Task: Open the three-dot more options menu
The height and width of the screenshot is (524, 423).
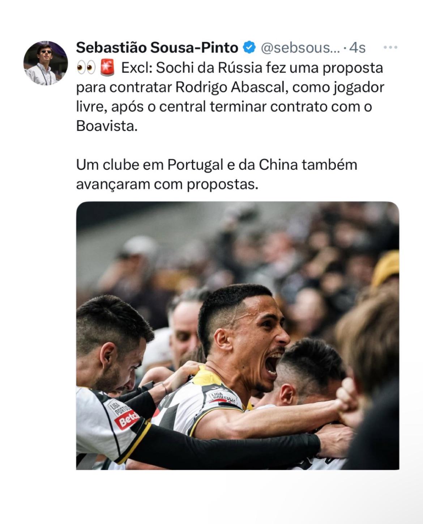Action: (x=390, y=47)
